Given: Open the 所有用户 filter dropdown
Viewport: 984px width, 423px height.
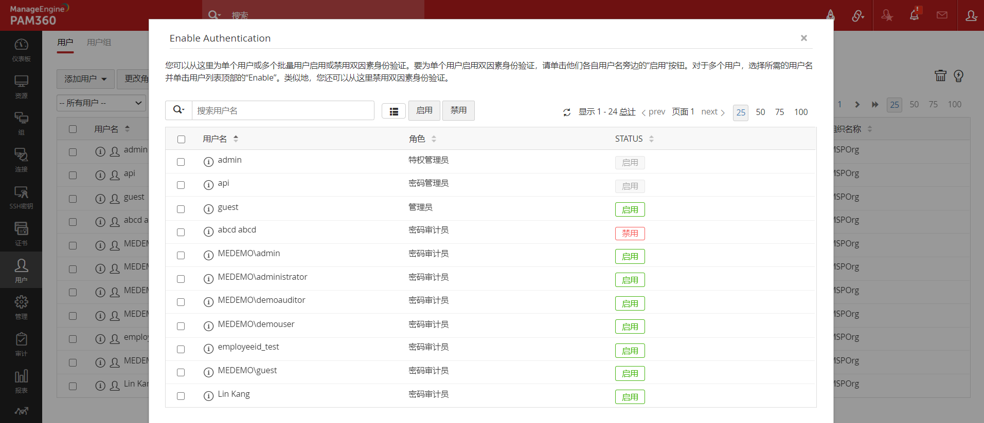Looking at the screenshot, I should [101, 103].
